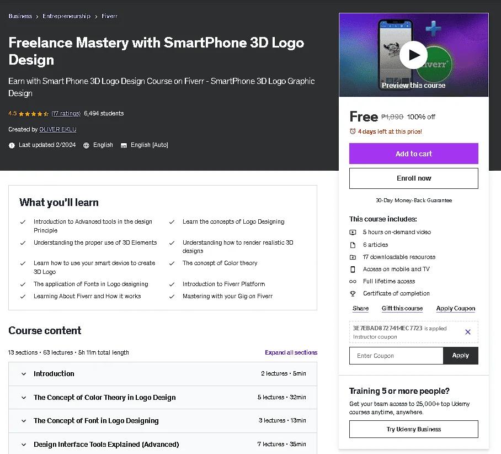
Task: Click the Training 5 or more people heading
Action: tap(399, 391)
